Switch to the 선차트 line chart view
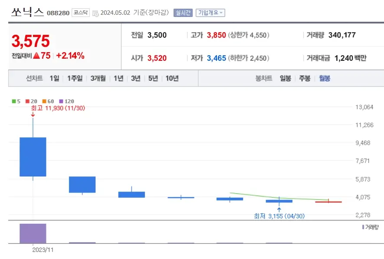The width and height of the screenshot is (384, 259). [34, 78]
